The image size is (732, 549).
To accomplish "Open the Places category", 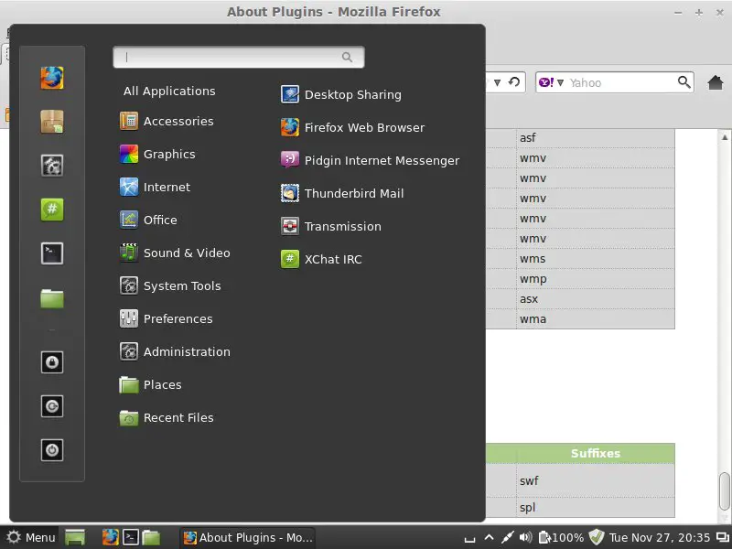I will [x=150, y=384].
